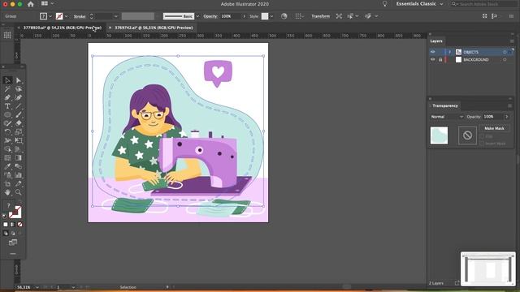
Task: Select the Shaper tool
Action: point(7,123)
